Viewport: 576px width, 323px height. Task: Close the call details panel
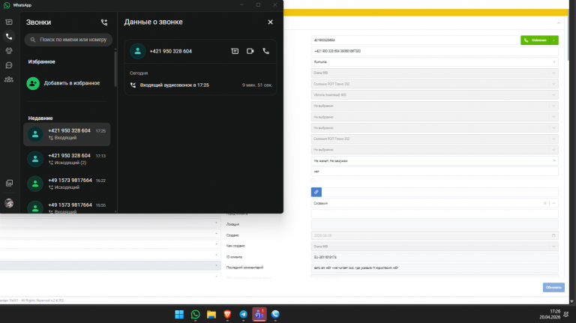tap(270, 22)
